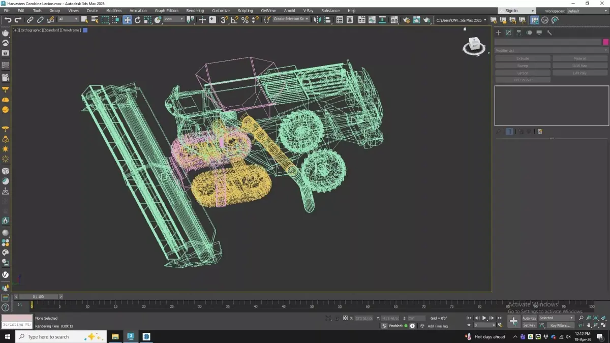Viewport: 610px width, 343px height.
Task: Click the Redo arrow icon
Action: point(18,20)
